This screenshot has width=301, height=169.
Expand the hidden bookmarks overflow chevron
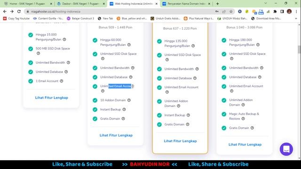point(296,18)
